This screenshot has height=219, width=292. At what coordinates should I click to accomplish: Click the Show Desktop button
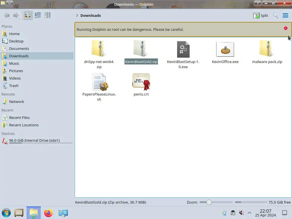coord(285,213)
